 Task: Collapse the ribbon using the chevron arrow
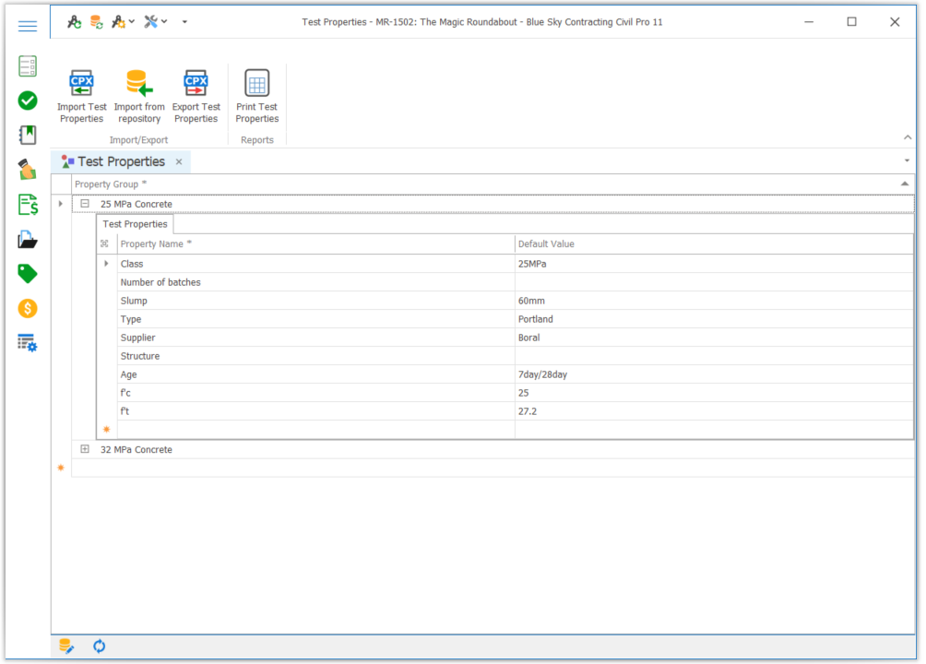[907, 137]
